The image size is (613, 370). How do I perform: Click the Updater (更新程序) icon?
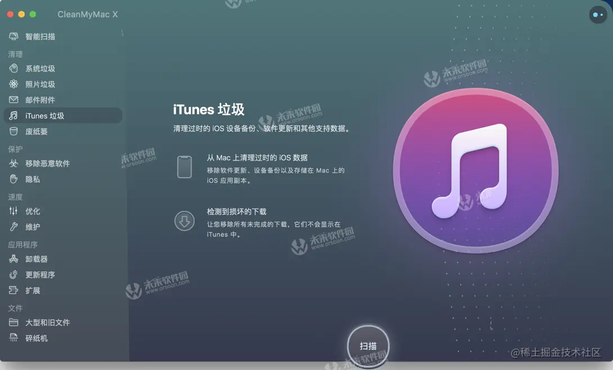pyautogui.click(x=13, y=274)
